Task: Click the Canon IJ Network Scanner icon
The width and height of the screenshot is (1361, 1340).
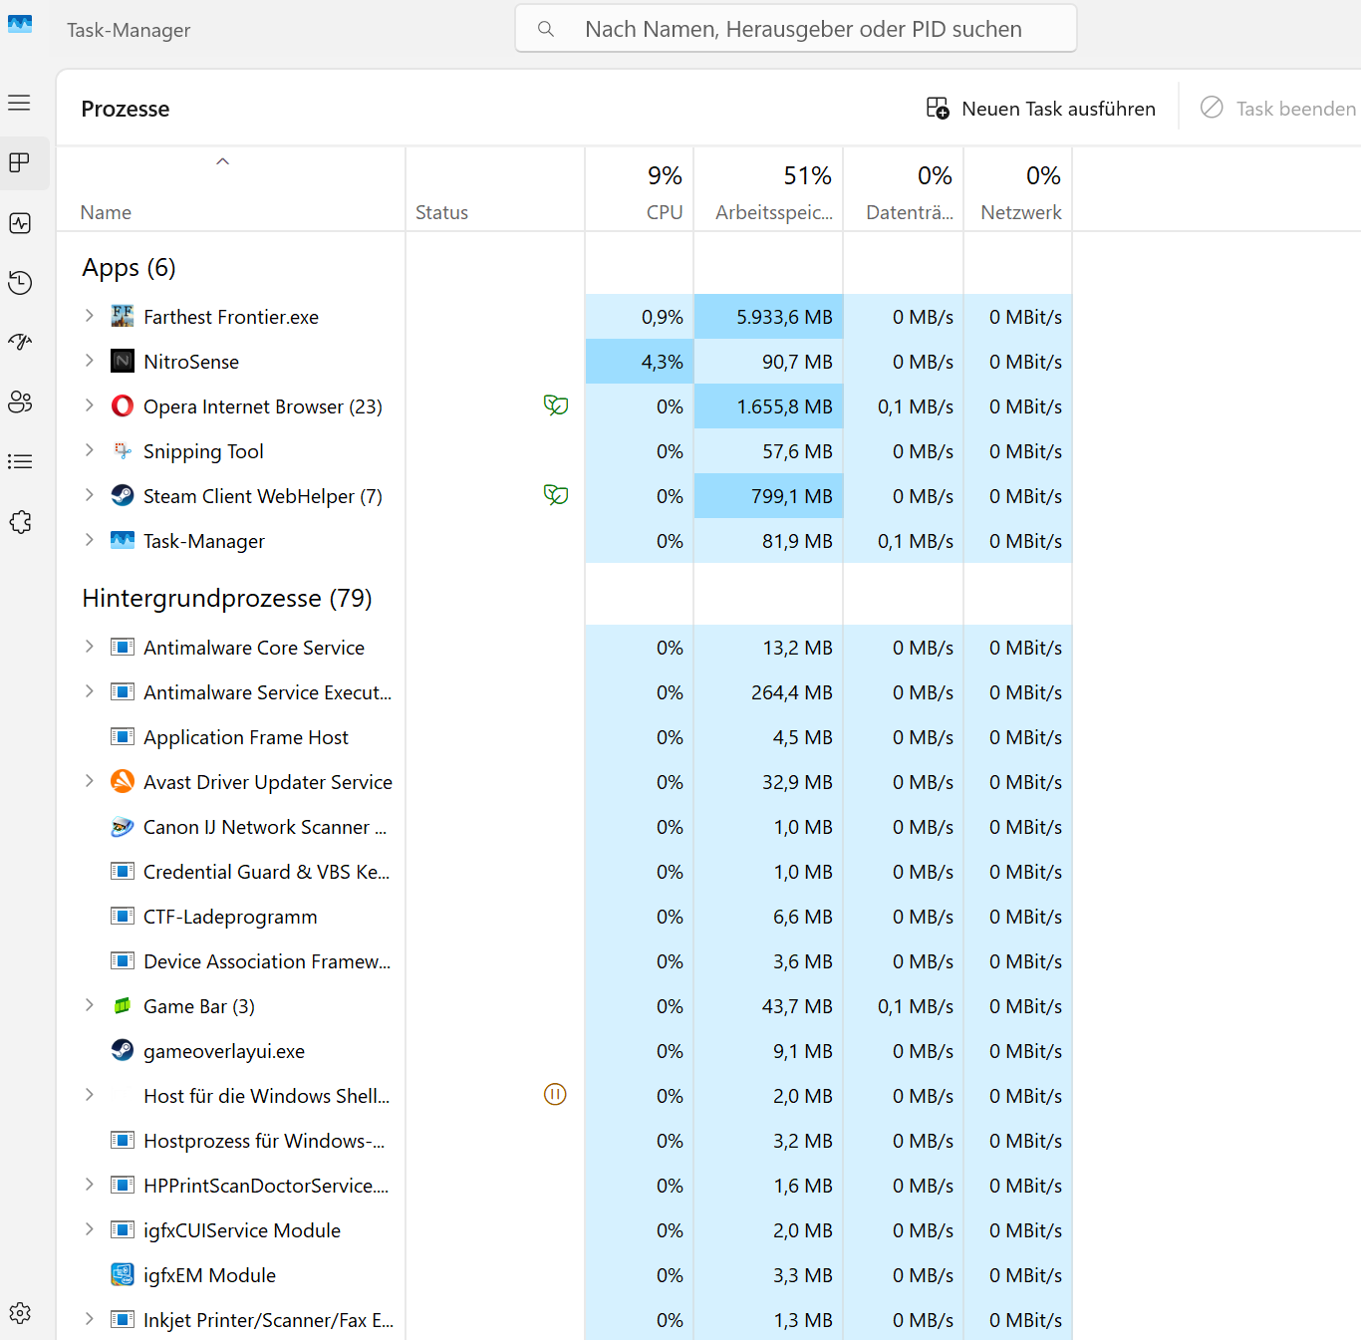Action: tap(123, 826)
